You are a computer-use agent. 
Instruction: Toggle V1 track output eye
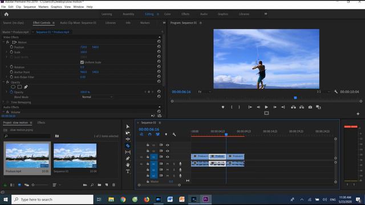[167, 157]
